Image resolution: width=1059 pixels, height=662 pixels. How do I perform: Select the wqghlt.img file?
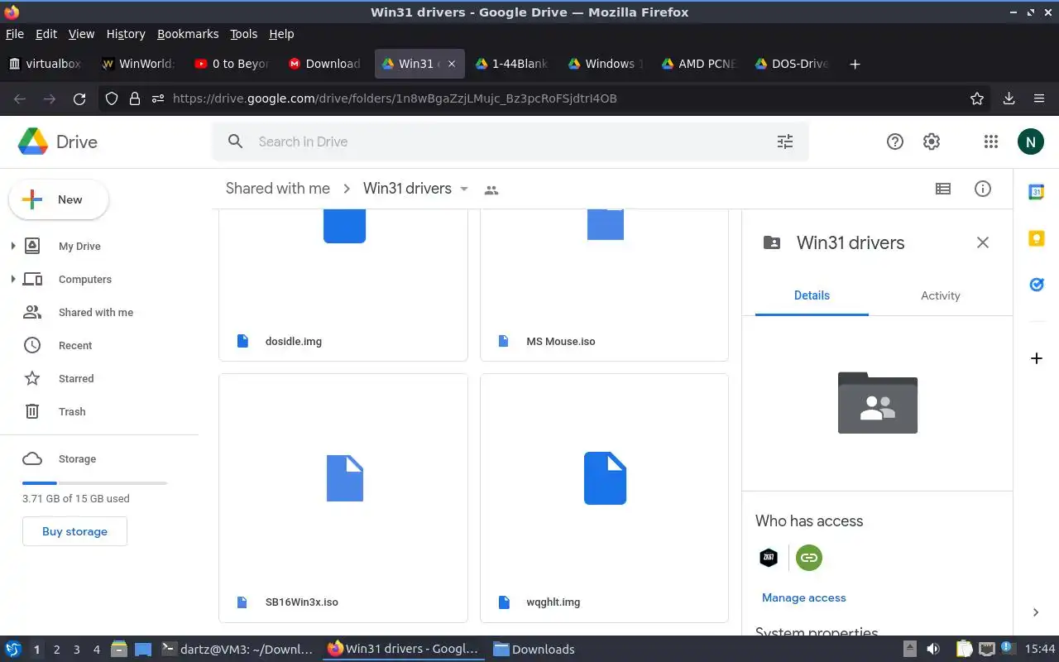[604, 498]
